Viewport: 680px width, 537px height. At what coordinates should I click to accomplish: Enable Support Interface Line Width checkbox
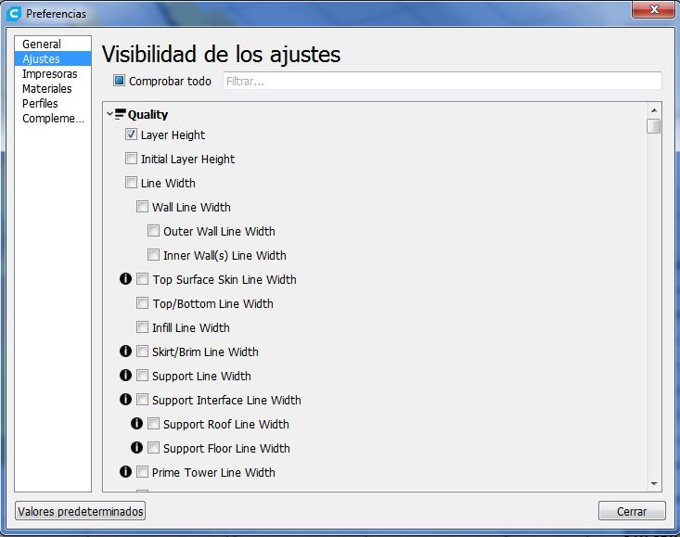pos(142,399)
